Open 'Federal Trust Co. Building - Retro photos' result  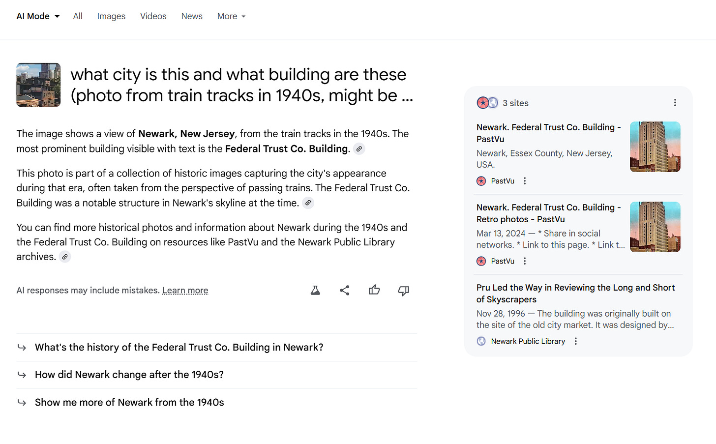(x=548, y=213)
